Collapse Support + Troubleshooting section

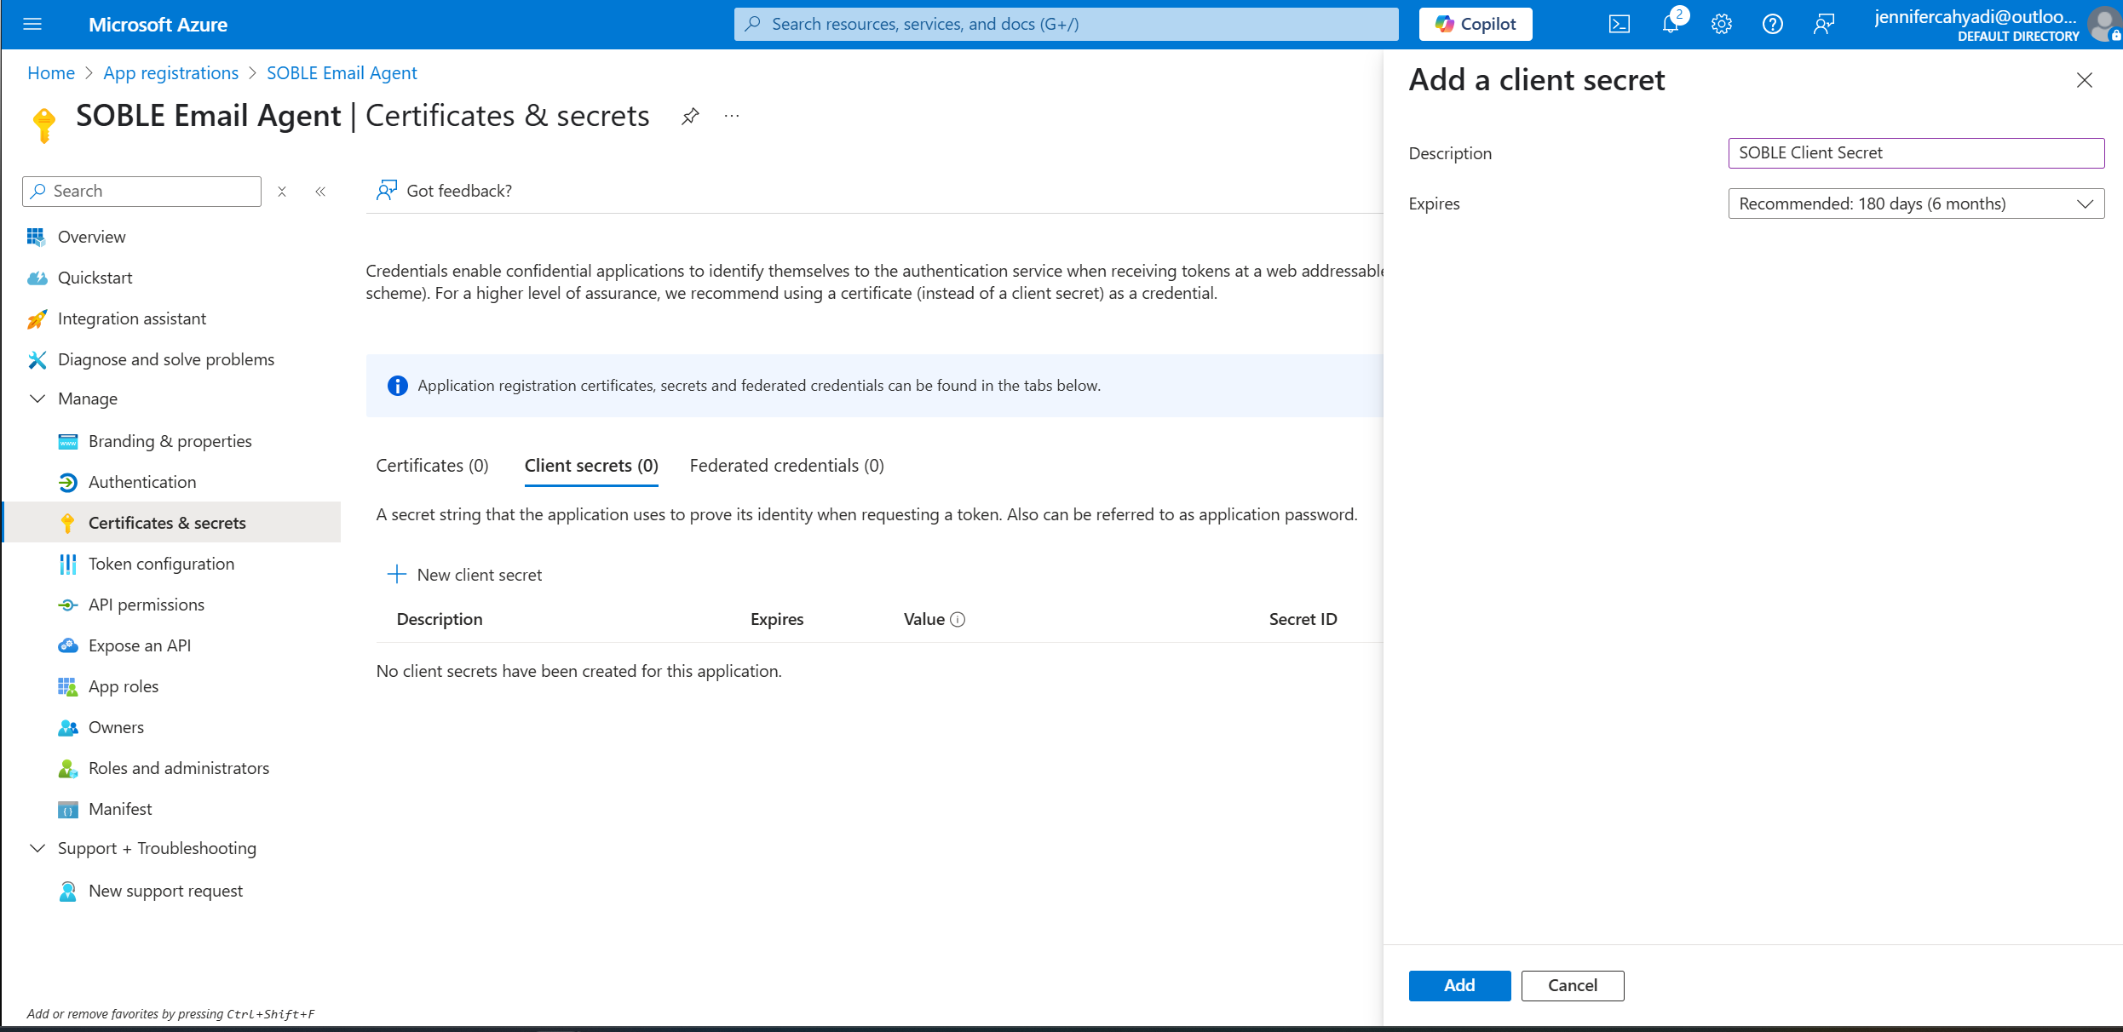click(x=37, y=848)
